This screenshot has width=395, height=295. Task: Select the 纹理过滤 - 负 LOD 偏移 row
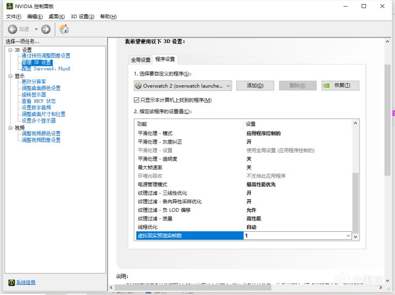[x=243, y=210]
